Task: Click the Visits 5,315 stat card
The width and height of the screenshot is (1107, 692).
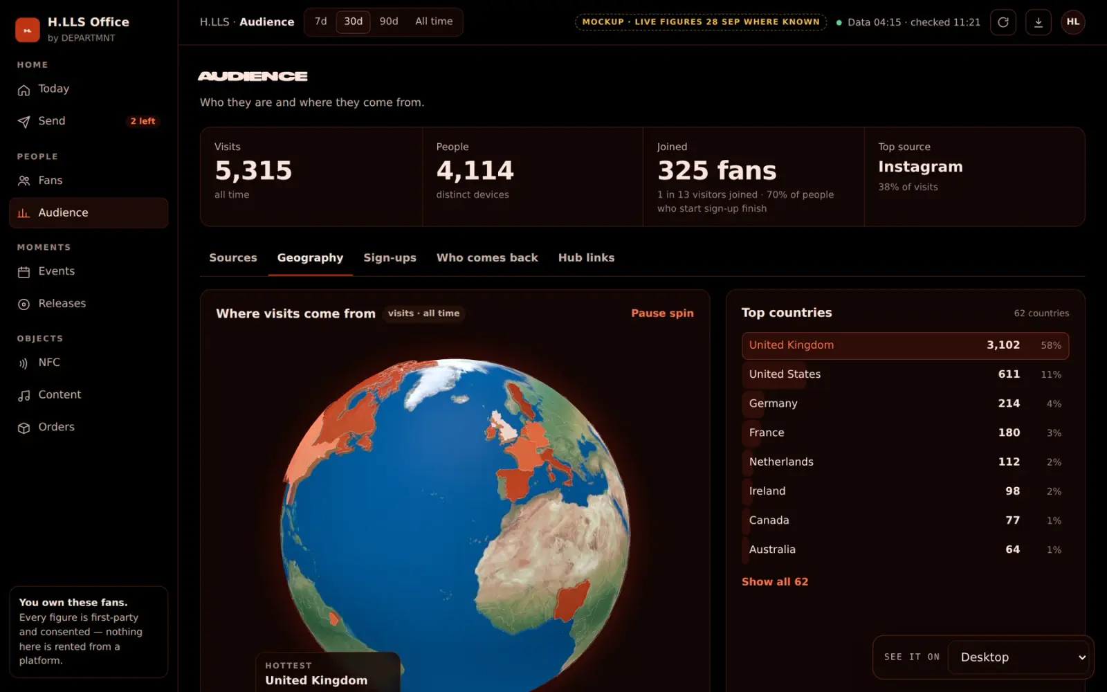Action: 311,177
